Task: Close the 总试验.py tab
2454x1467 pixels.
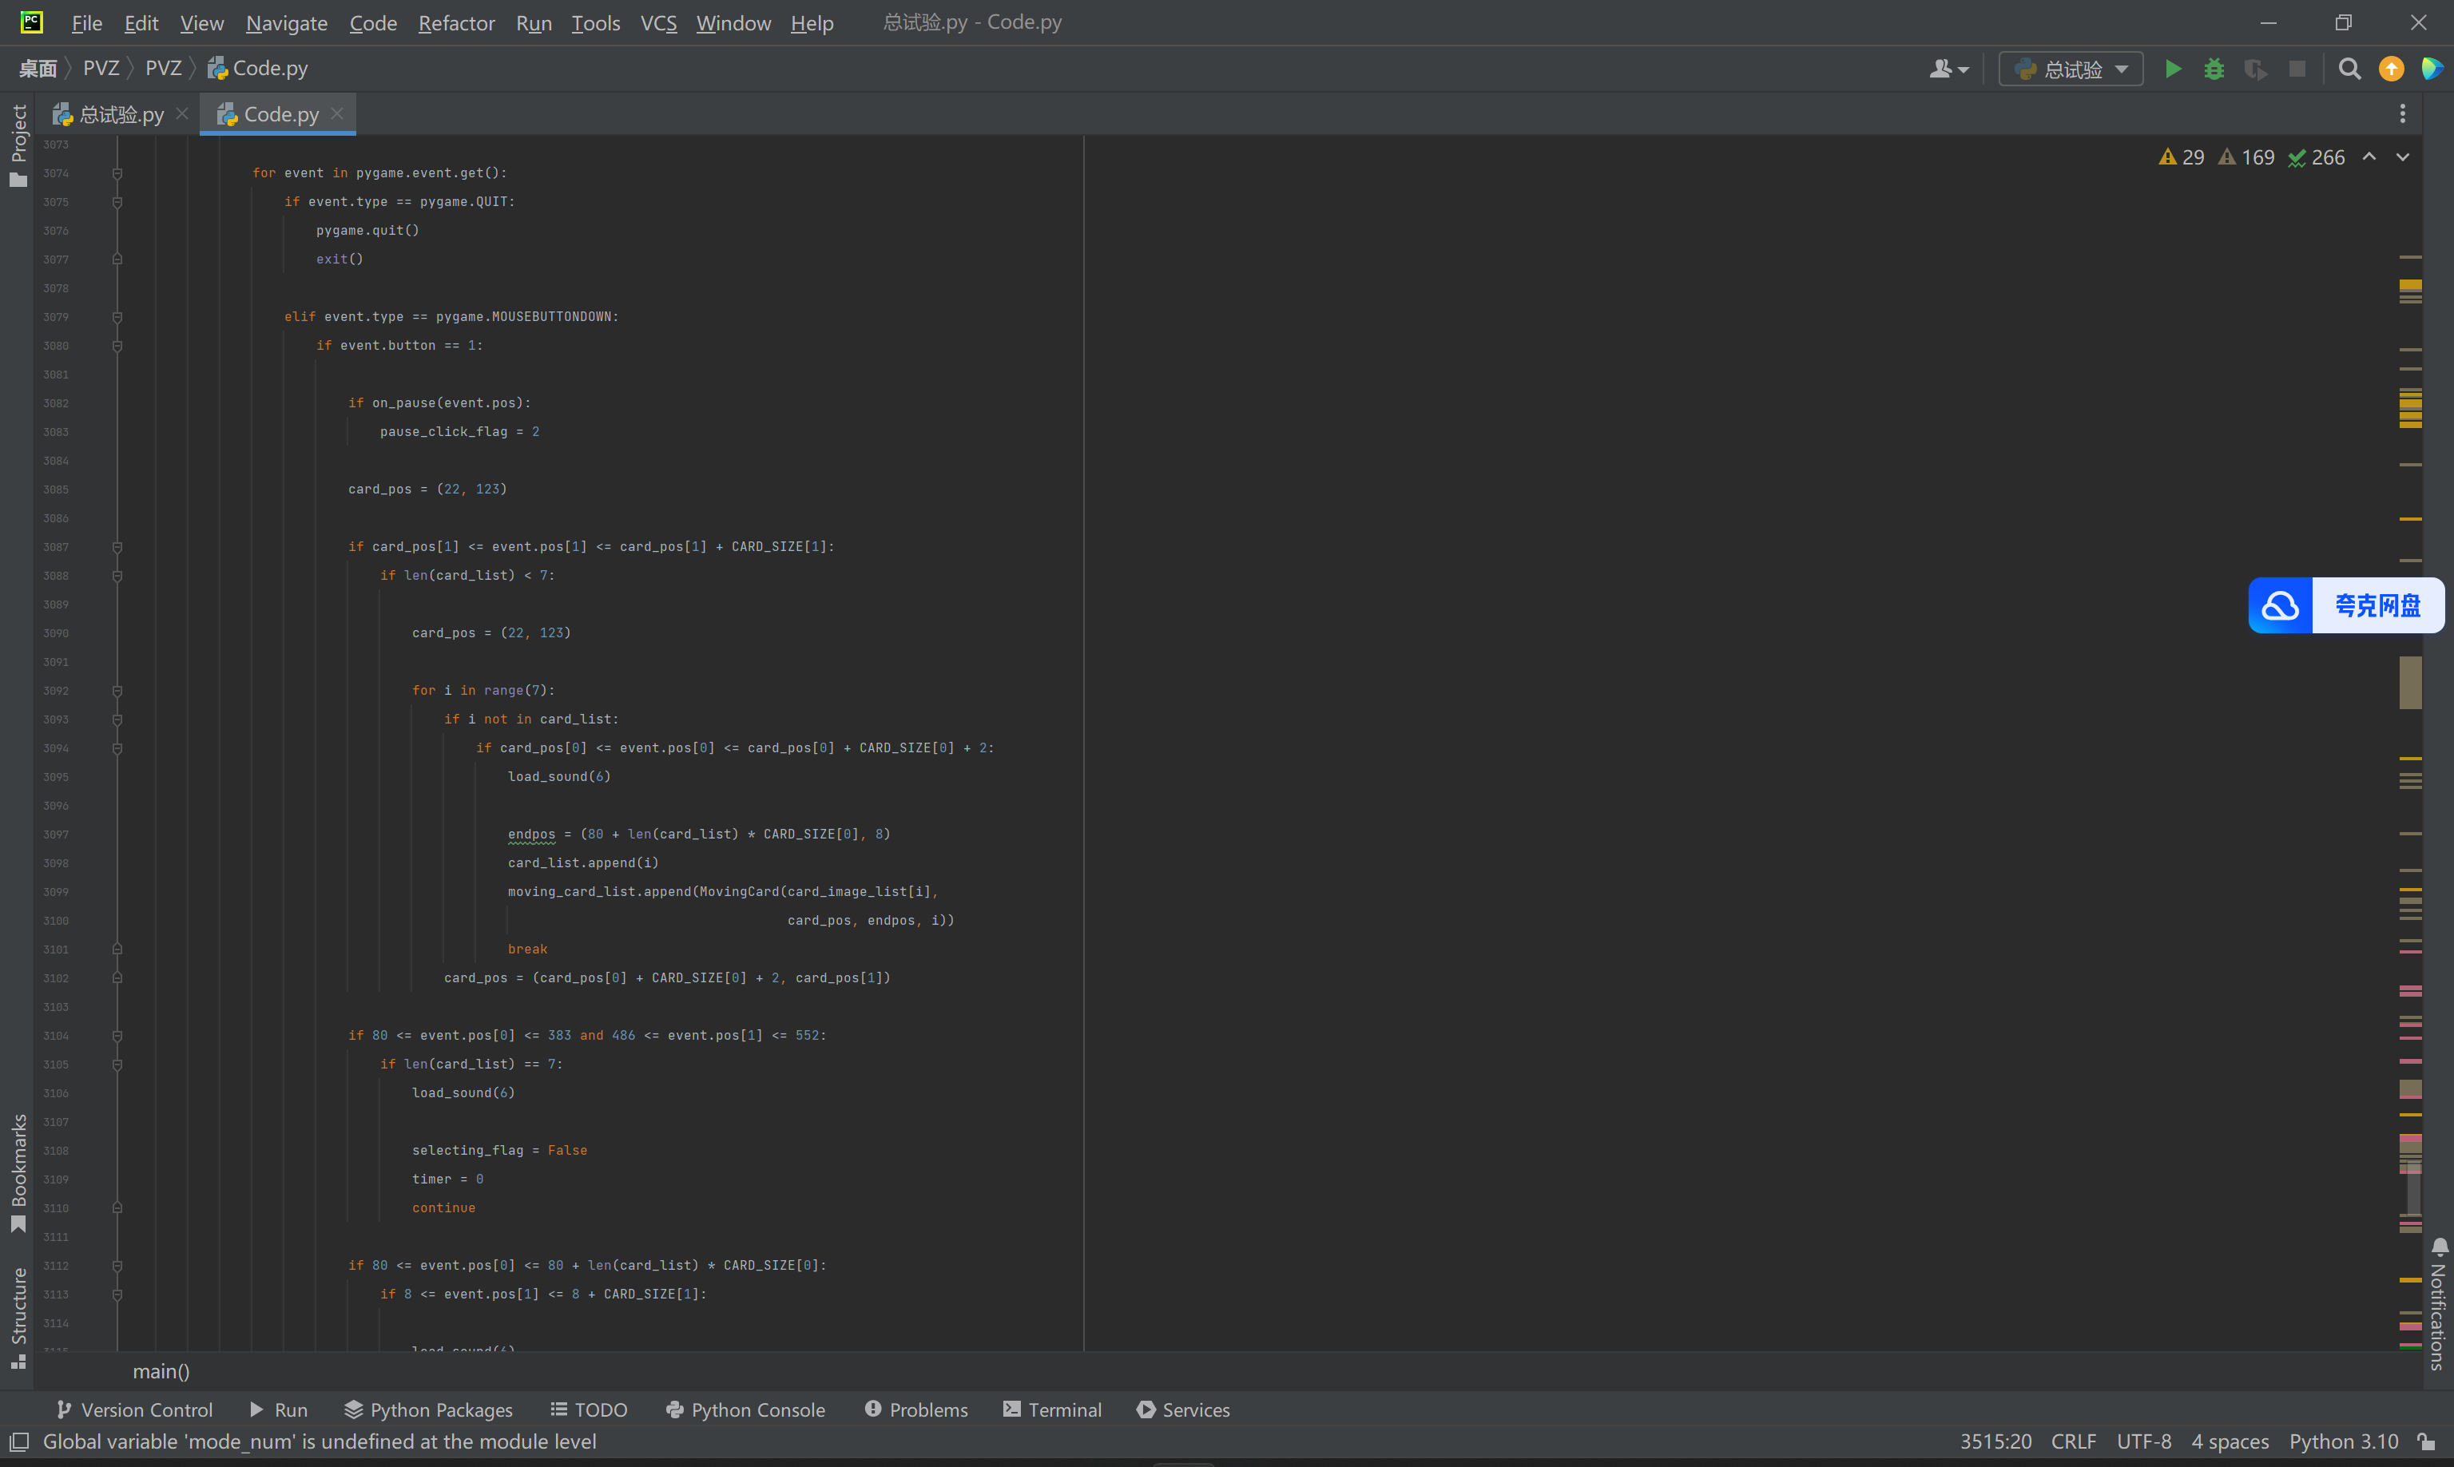Action: pos(182,113)
